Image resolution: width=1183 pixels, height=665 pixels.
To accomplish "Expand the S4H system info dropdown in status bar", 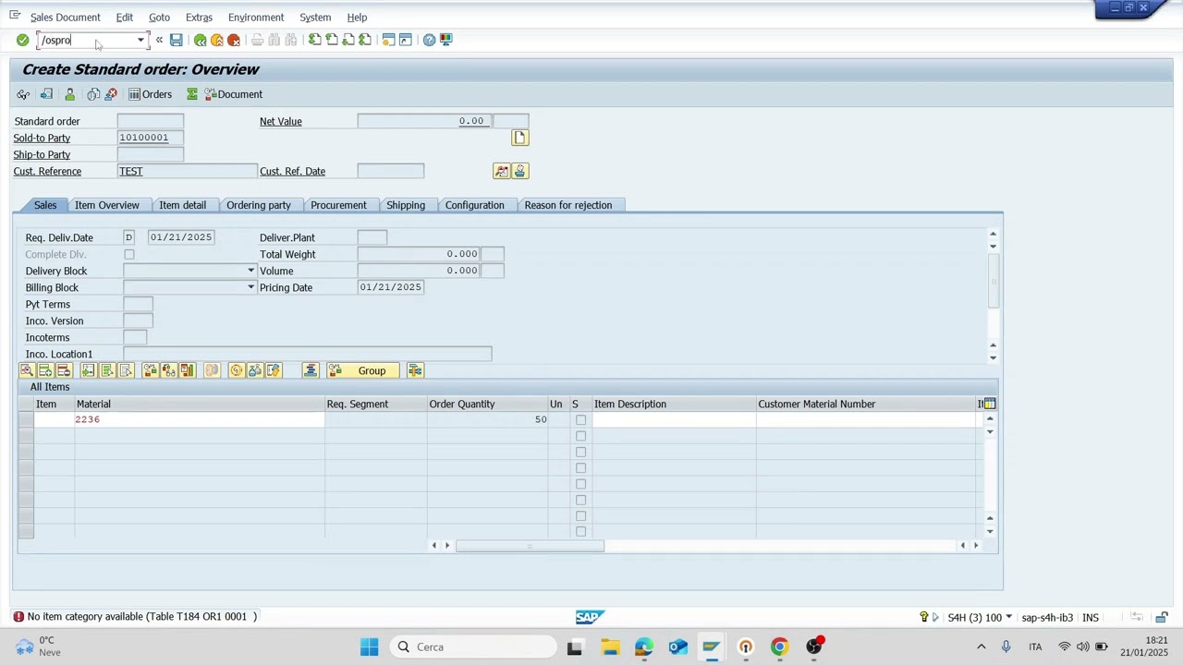I will tap(1008, 617).
